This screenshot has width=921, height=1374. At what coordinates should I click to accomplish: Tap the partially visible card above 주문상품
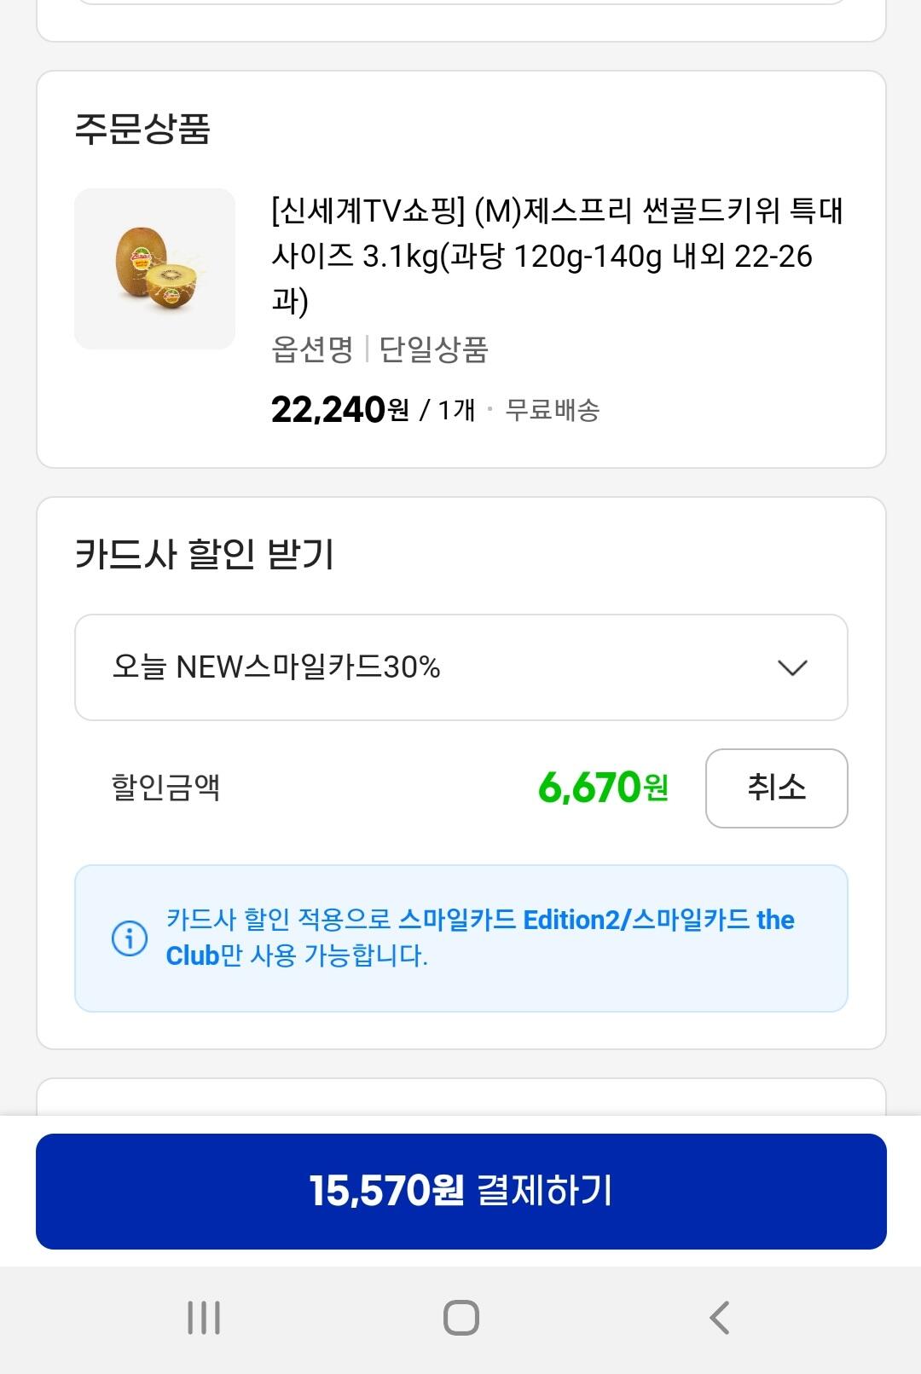[460, 20]
